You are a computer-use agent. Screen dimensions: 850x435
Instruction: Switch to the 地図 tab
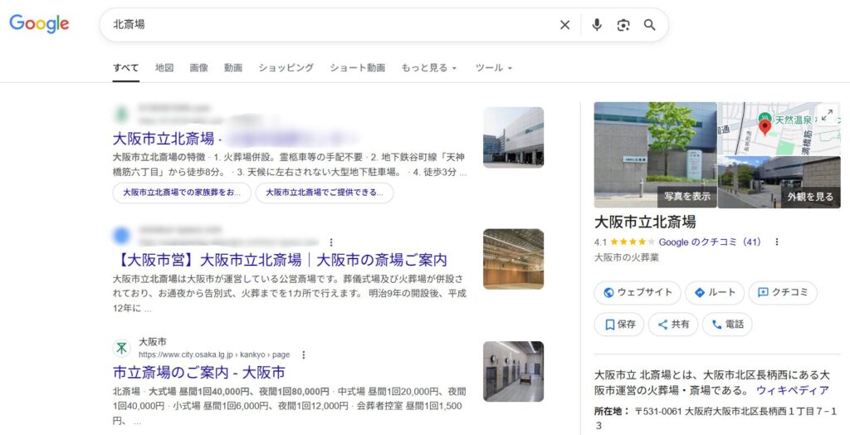(164, 68)
